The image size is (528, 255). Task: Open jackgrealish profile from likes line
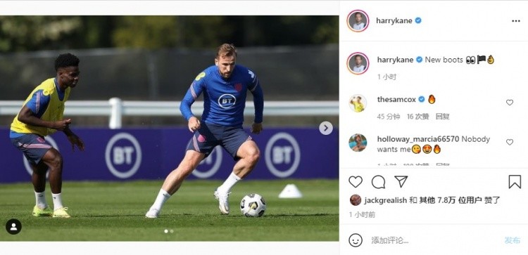(x=385, y=201)
